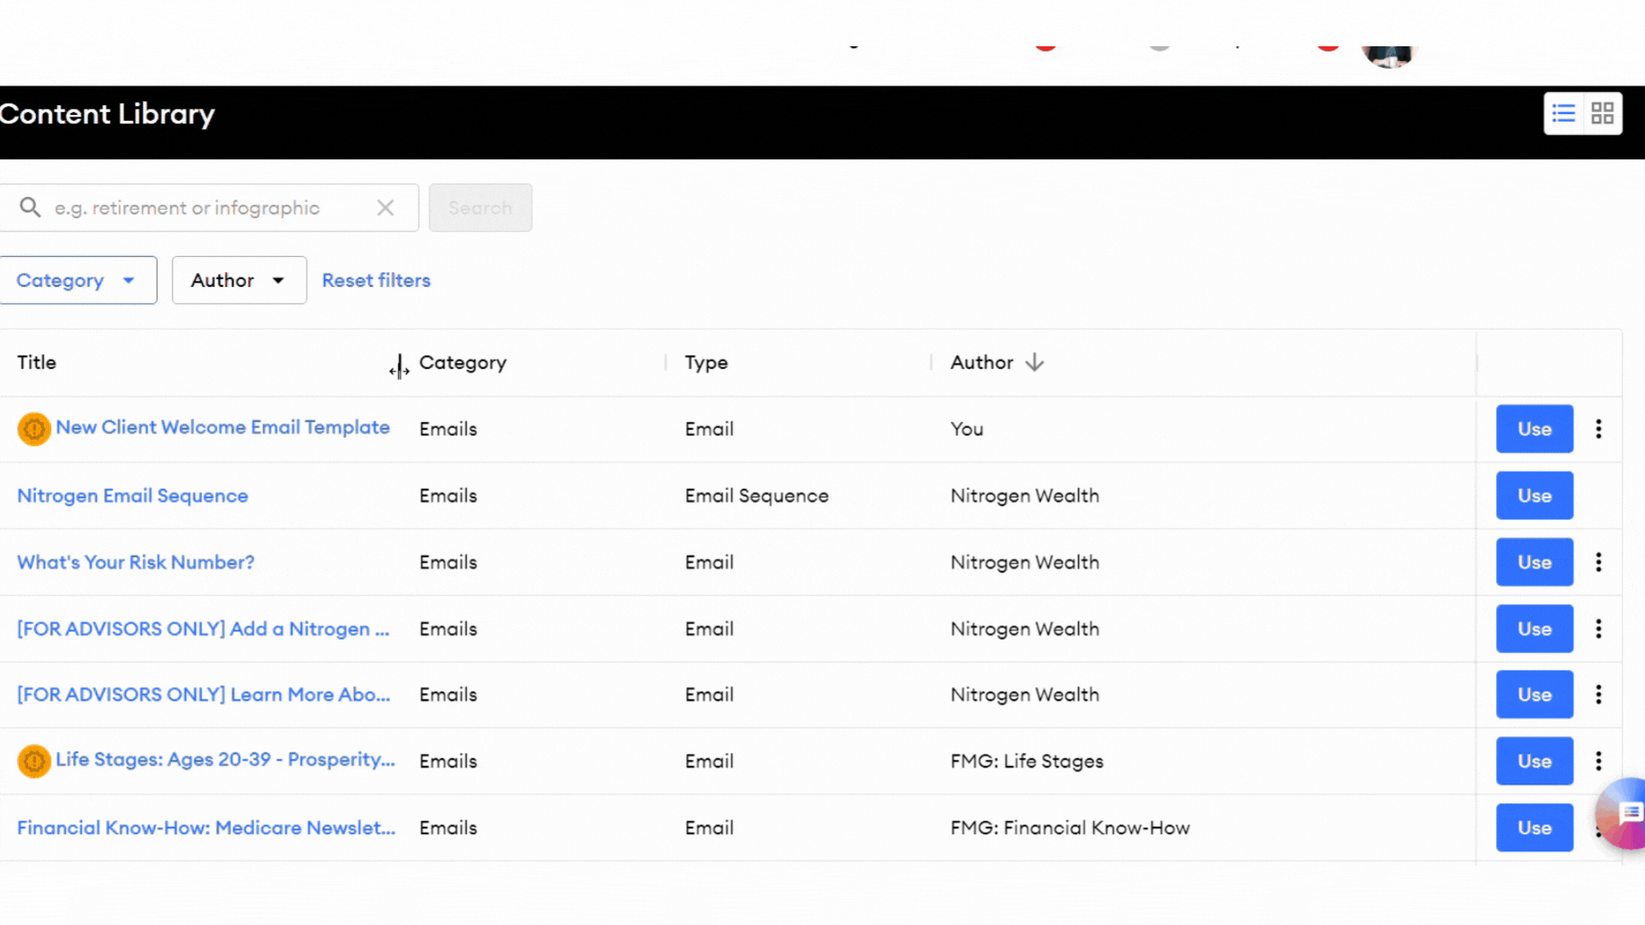Open What's Your Risk Number? email

(x=135, y=562)
